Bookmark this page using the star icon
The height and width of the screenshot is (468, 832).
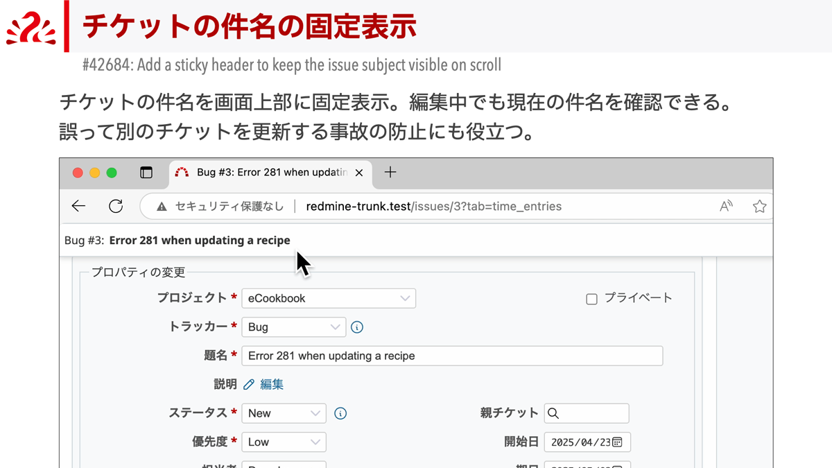[x=760, y=206]
